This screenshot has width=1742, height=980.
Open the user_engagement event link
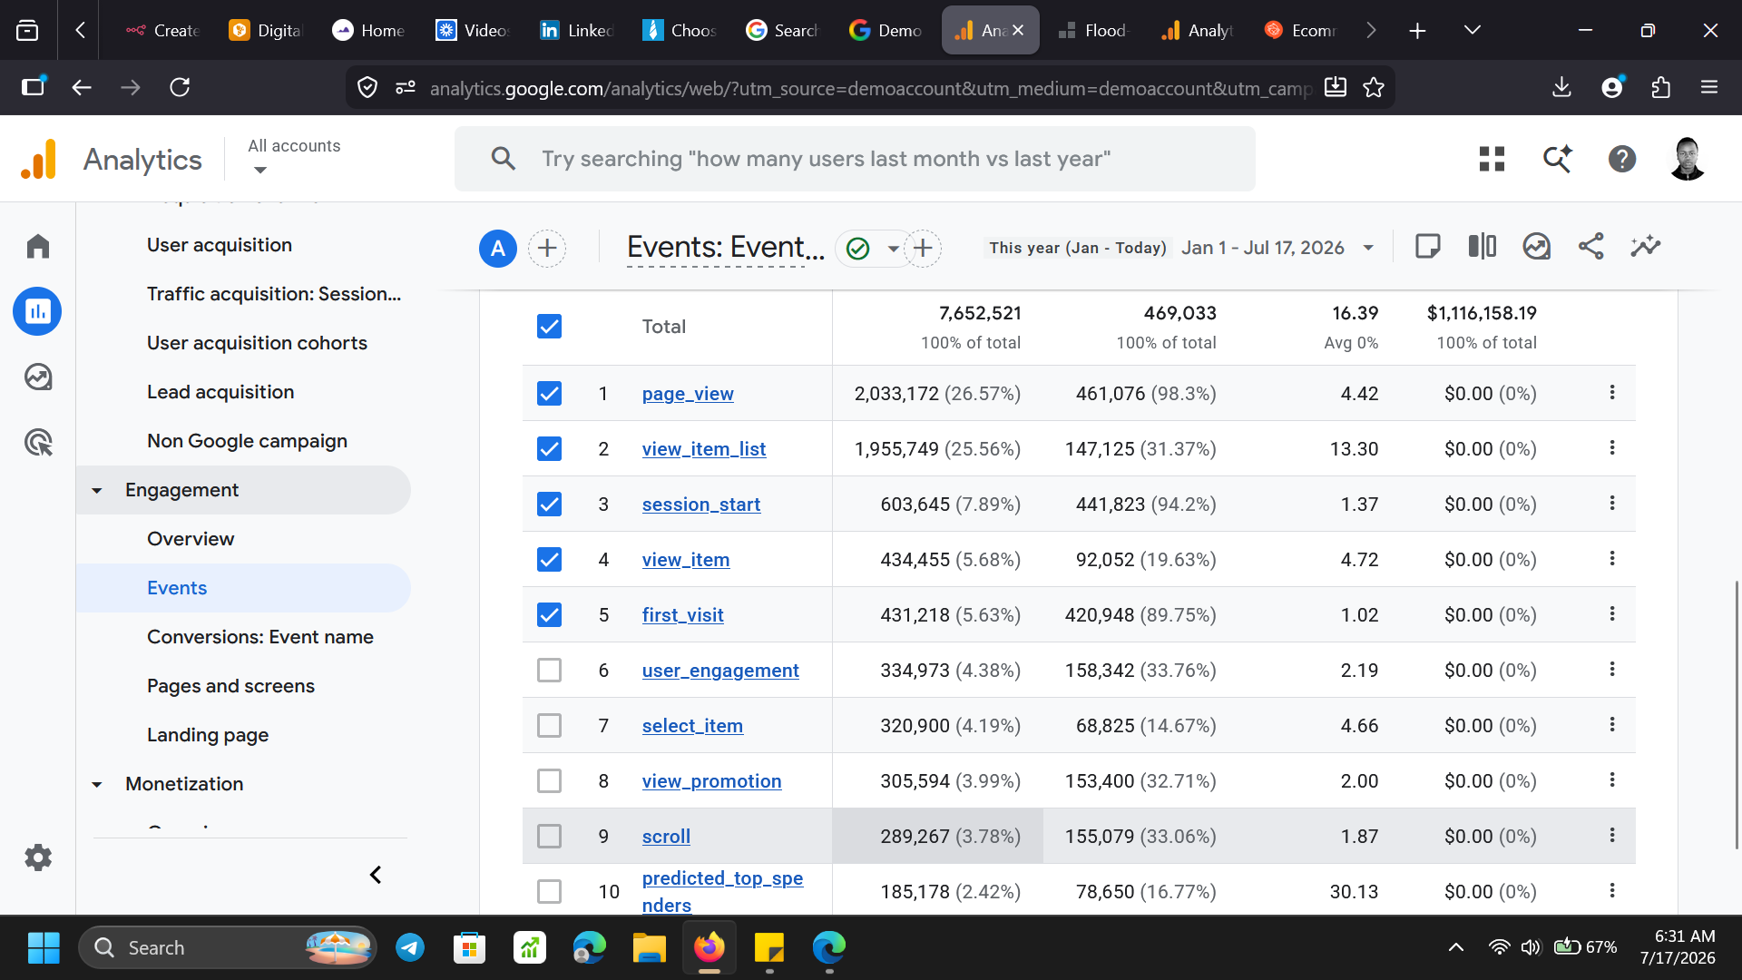click(720, 671)
